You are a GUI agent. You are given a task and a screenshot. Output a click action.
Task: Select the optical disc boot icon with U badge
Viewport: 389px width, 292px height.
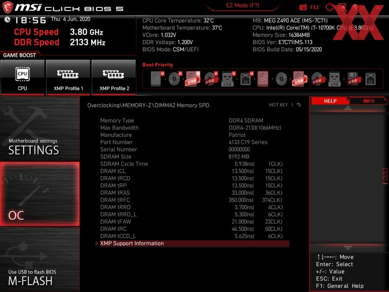(175, 79)
